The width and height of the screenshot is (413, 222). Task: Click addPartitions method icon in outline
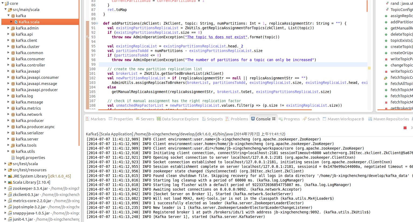click(x=386, y=22)
